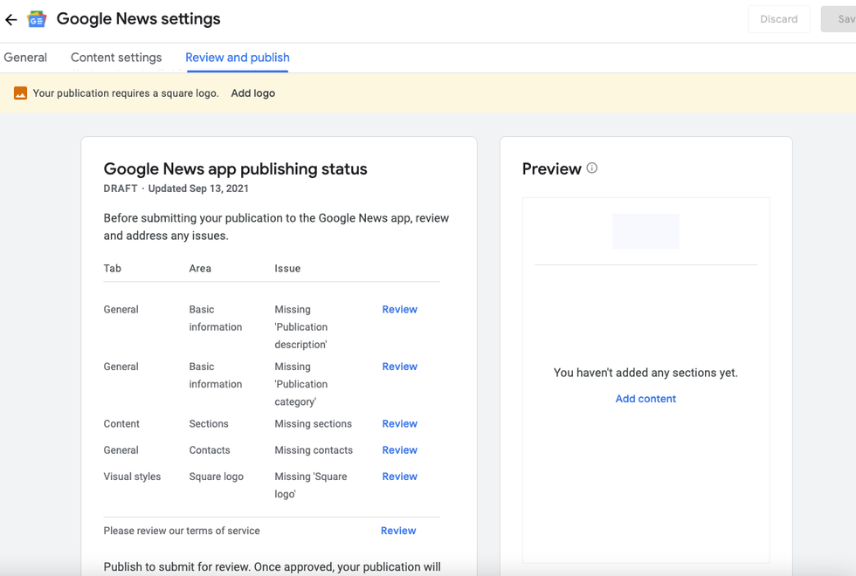Review the Missing sections issue
This screenshot has height=576, width=856.
pos(399,424)
